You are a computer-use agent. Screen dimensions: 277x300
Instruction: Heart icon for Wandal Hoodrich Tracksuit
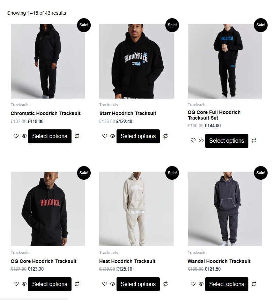[x=193, y=284]
